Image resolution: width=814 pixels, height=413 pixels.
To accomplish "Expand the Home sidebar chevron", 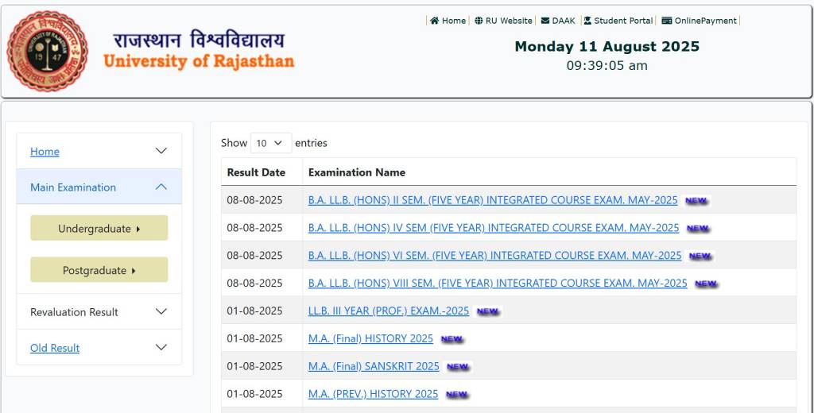I will tap(161, 151).
